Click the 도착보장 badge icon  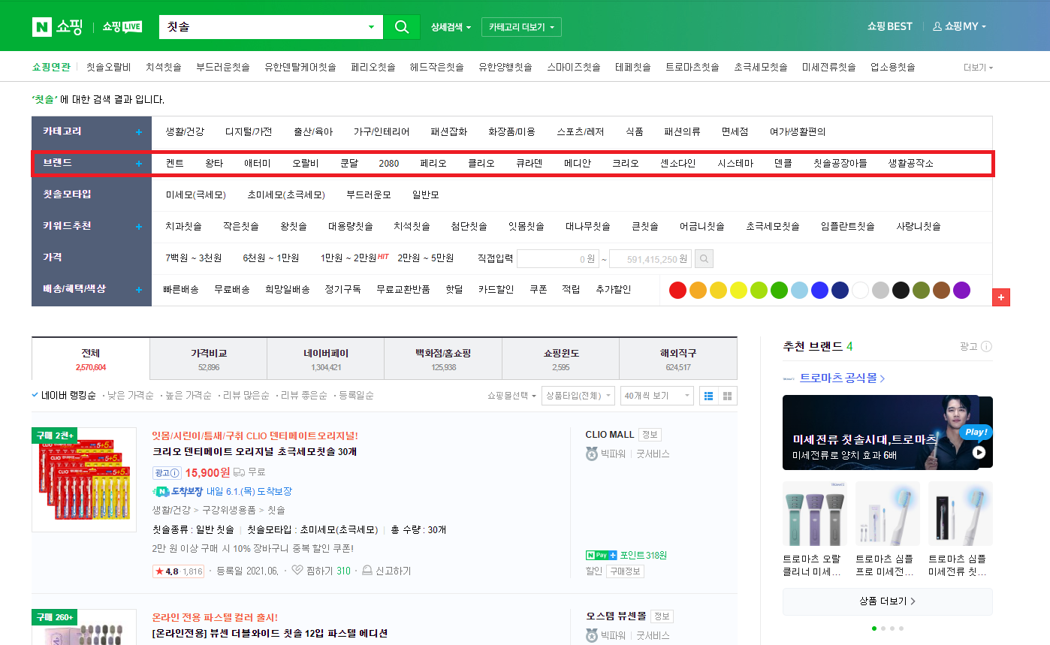pyautogui.click(x=177, y=492)
